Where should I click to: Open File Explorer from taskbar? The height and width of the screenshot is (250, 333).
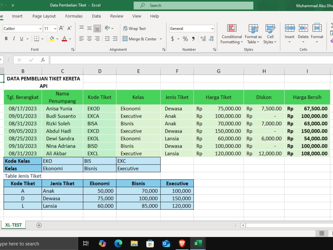click(x=134, y=243)
